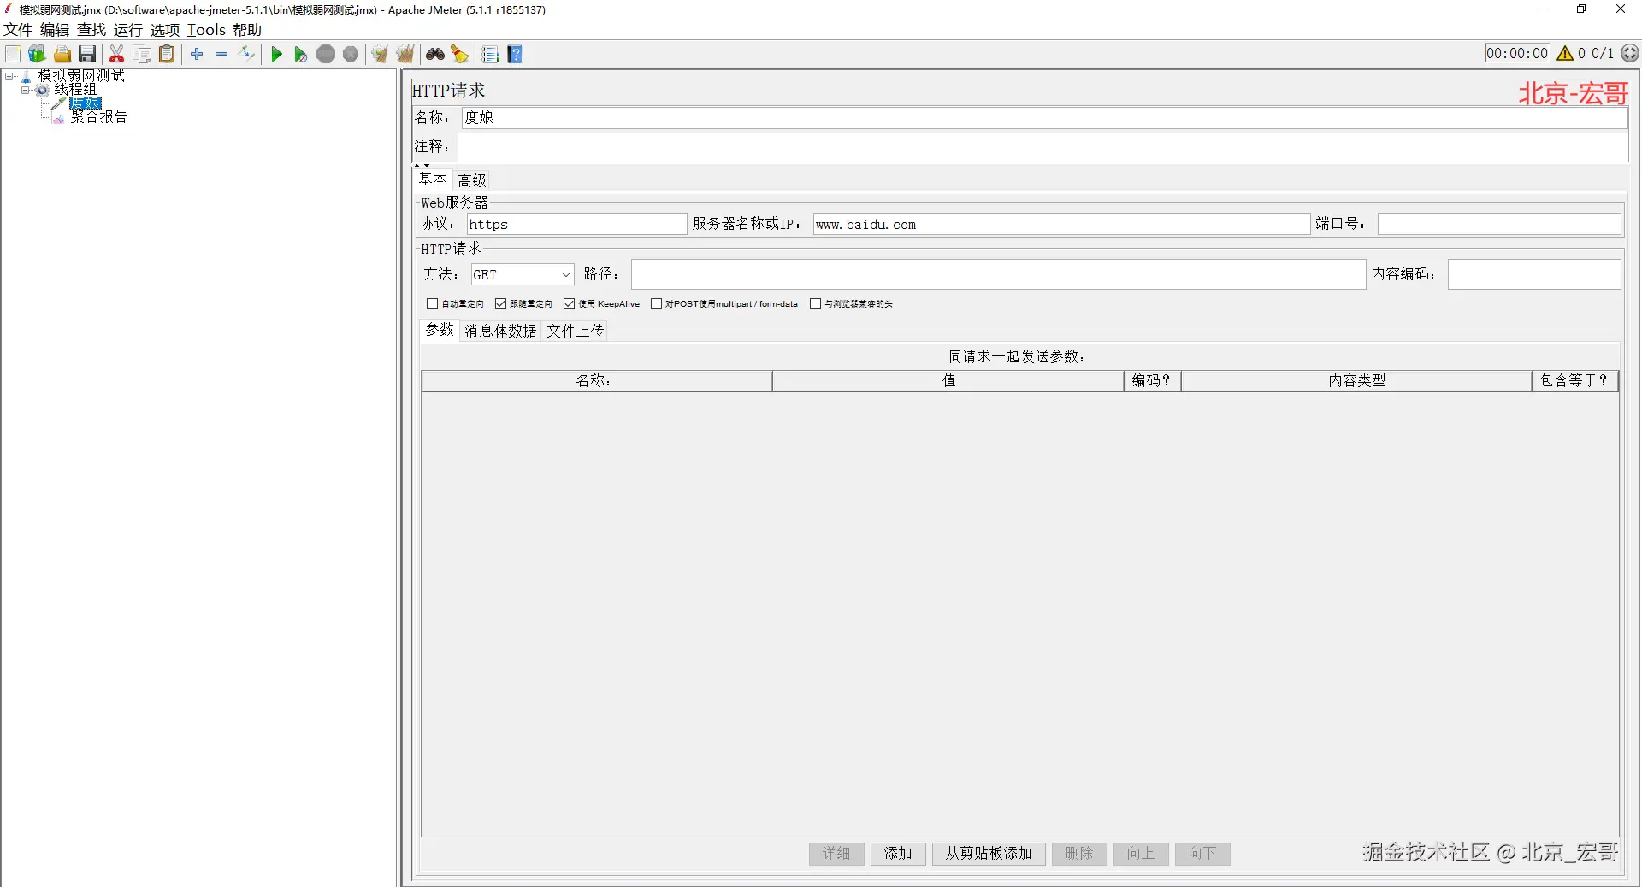
Task: Switch to 消息体数据 tab
Action: tap(501, 331)
